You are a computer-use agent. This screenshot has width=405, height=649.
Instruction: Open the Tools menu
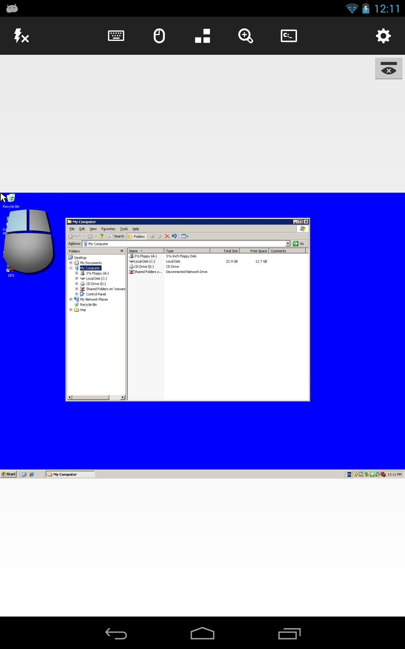124,229
